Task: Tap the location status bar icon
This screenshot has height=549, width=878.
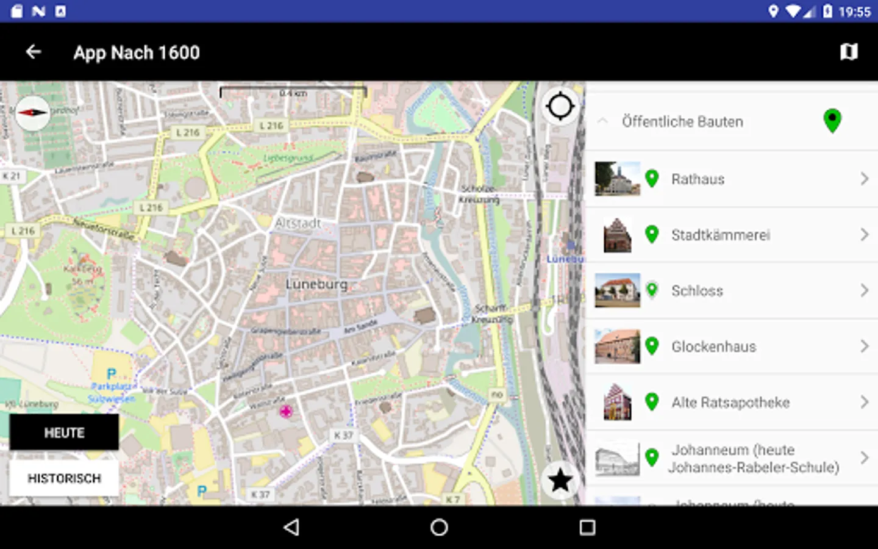Action: pyautogui.click(x=773, y=11)
